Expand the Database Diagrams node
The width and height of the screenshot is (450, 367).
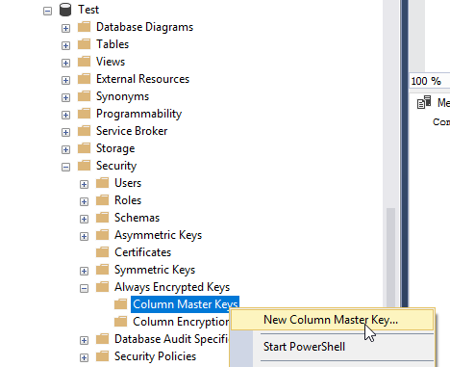[x=65, y=29]
